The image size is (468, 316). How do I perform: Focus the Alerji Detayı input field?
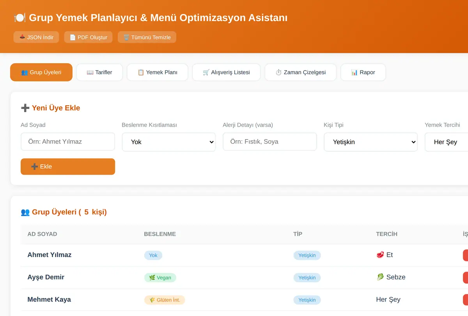[x=270, y=142]
